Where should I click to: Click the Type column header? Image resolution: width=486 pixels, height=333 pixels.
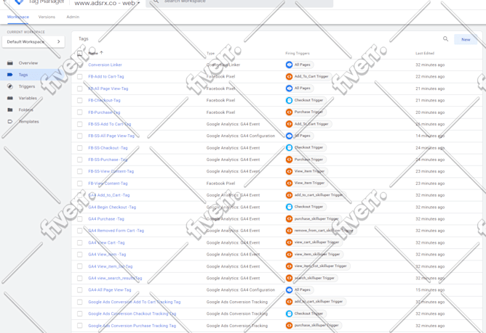pyautogui.click(x=210, y=53)
